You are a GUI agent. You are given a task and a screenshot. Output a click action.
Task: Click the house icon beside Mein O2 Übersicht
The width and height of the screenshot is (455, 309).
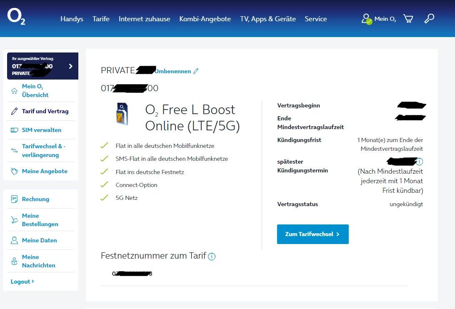pyautogui.click(x=14, y=91)
